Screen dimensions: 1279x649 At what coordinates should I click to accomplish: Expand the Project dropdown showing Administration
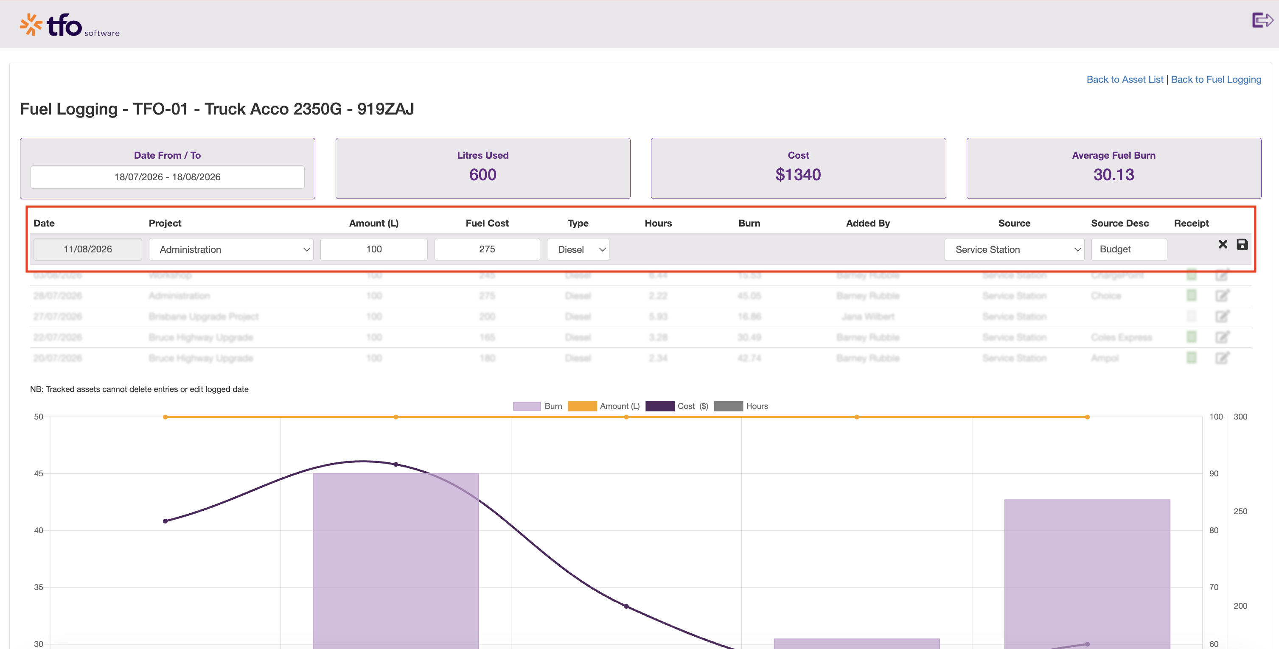pyautogui.click(x=231, y=249)
